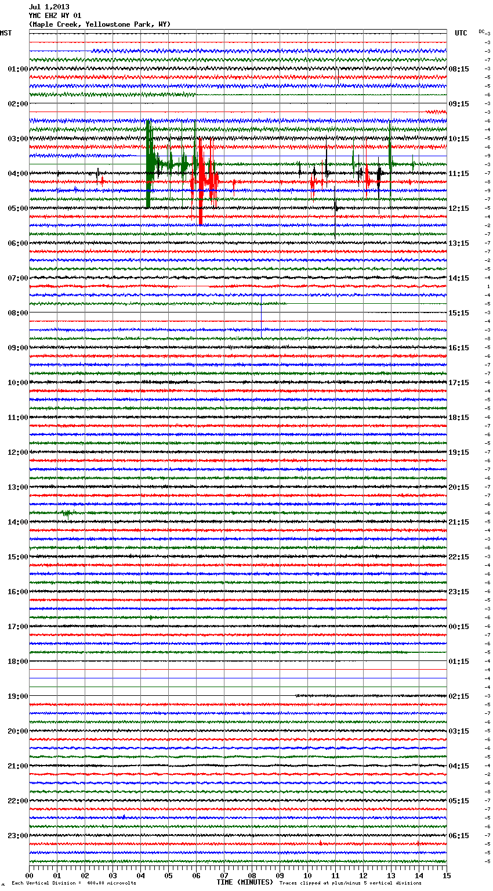Screen dimensions: 493x891
Task: Click the 06:15 UTC time label
Action: click(459, 836)
